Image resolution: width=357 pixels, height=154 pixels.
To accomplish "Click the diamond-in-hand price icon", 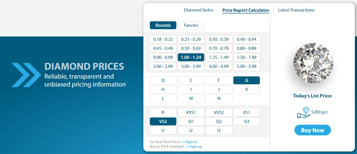I will point(303,112).
